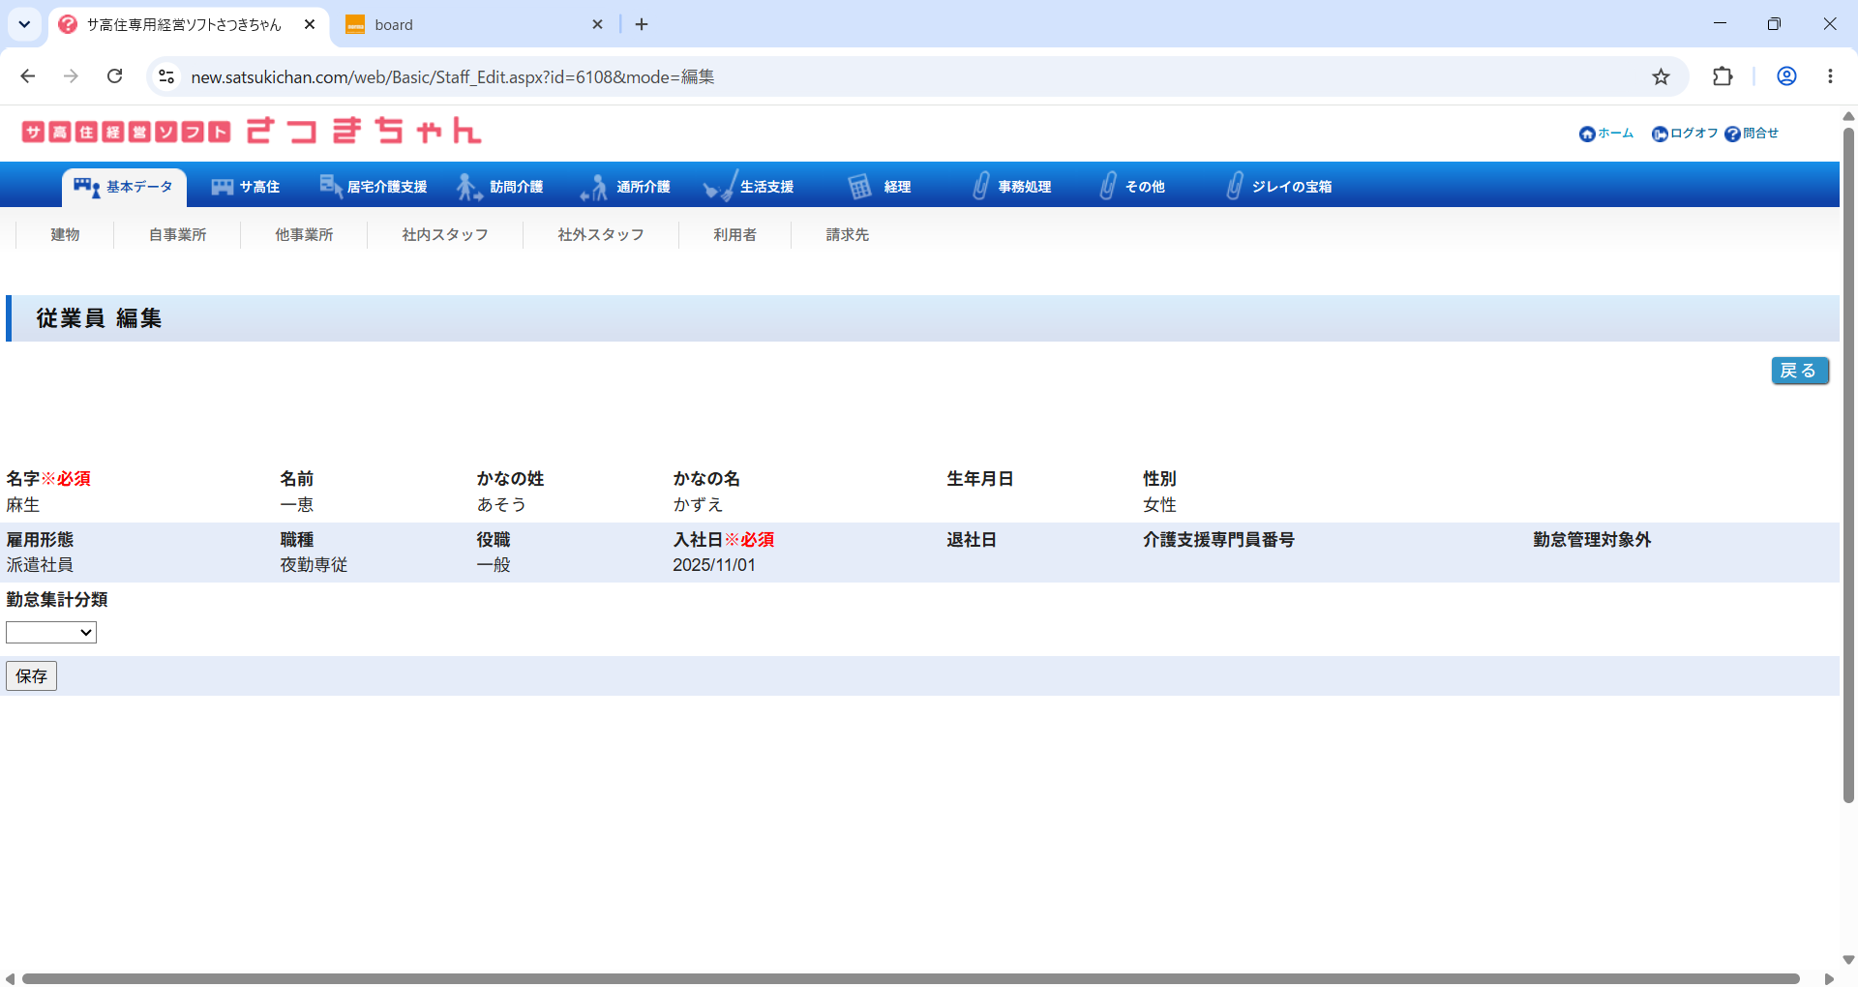Go to the 自事業所 submenu
The image size is (1858, 987).
pyautogui.click(x=177, y=235)
